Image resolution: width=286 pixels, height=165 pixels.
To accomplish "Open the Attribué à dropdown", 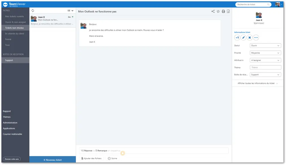I will tap(265, 60).
